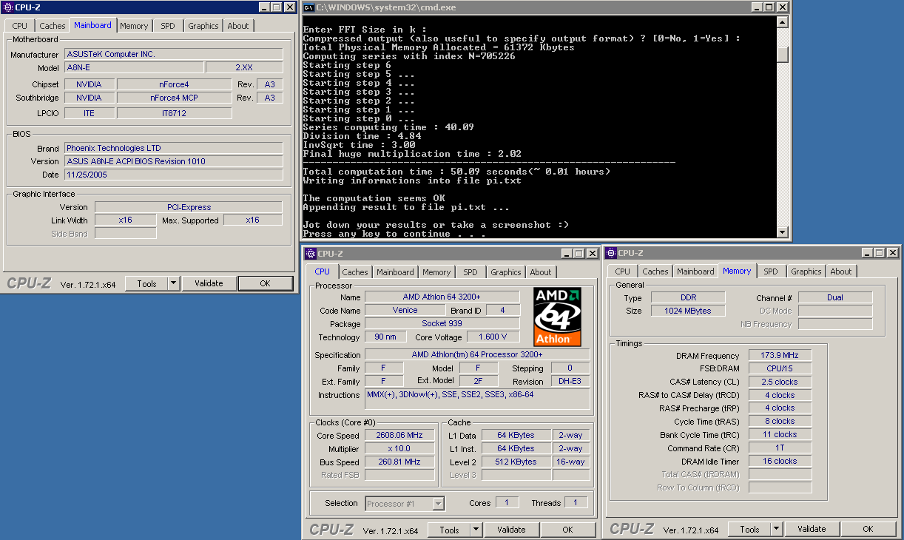904x540 pixels.
Task: Switch to Caches tab in Mainboard window
Action: 52,26
